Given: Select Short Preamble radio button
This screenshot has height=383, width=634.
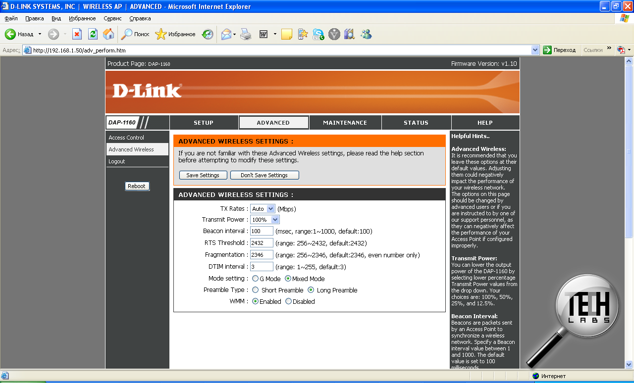Looking at the screenshot, I should click(x=256, y=290).
